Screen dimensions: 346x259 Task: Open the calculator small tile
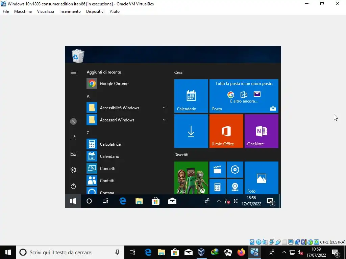pos(217,187)
